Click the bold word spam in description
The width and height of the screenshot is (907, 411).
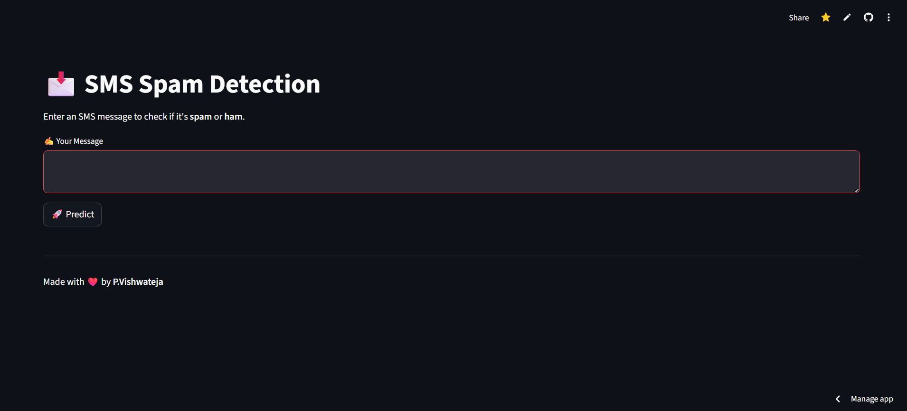point(200,117)
